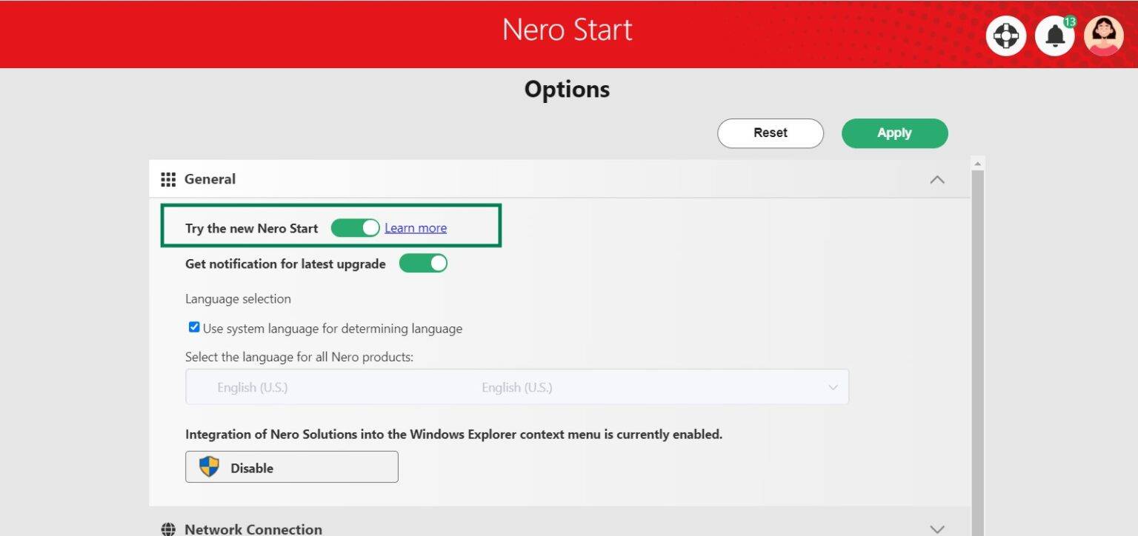Click the user profile avatar
This screenshot has height=536, width=1138.
pos(1103,35)
